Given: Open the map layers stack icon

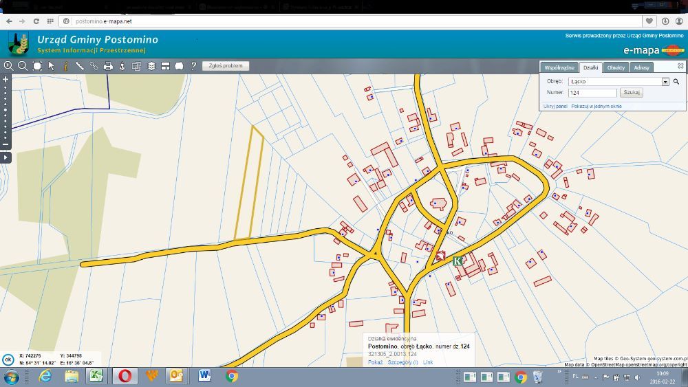Looking at the screenshot, I should click(x=151, y=66).
